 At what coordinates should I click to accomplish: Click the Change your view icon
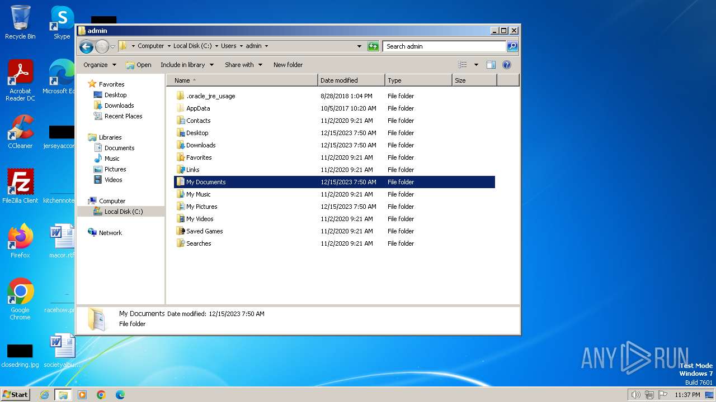point(463,65)
